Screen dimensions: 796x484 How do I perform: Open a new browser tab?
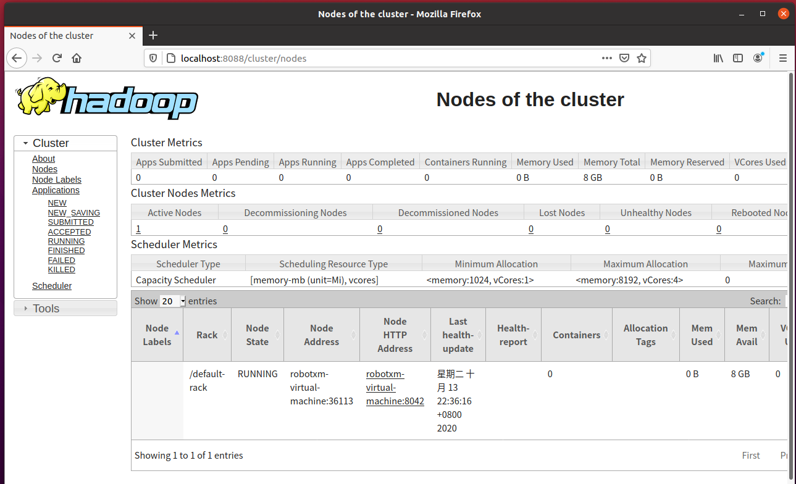[x=153, y=35]
